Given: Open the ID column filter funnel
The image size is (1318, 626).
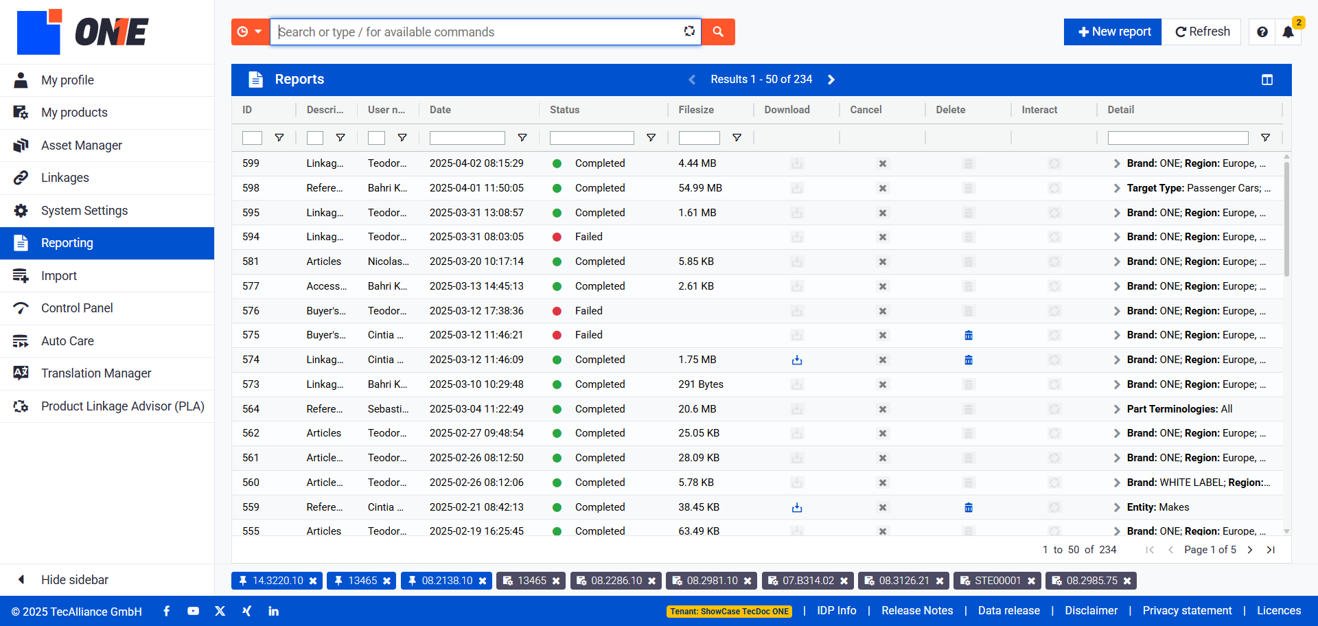Looking at the screenshot, I should pos(279,137).
